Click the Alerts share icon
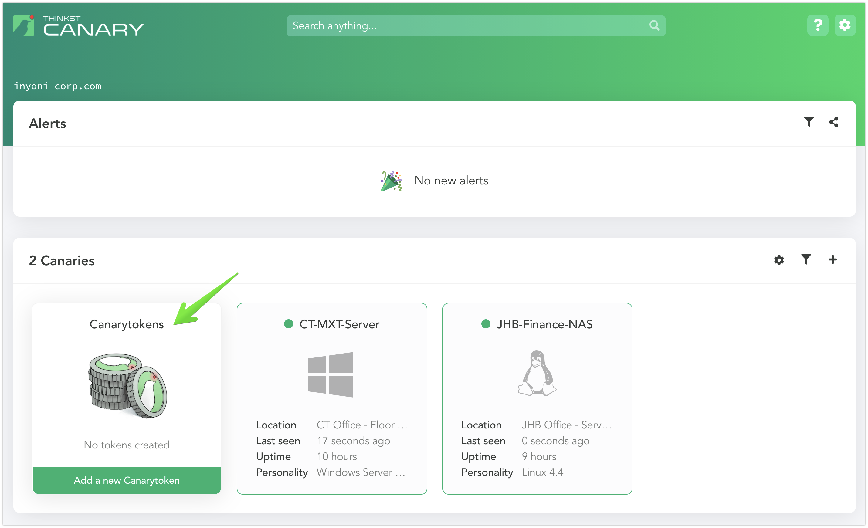The height and width of the screenshot is (528, 868). tap(833, 122)
